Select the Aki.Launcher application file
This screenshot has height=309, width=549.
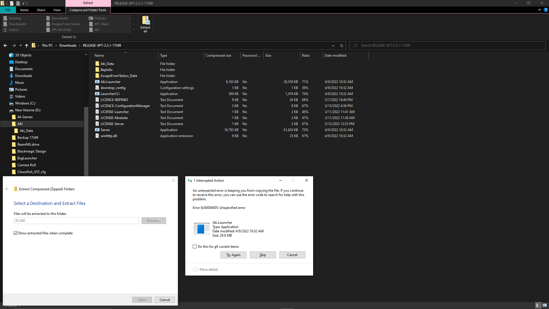[x=110, y=82]
